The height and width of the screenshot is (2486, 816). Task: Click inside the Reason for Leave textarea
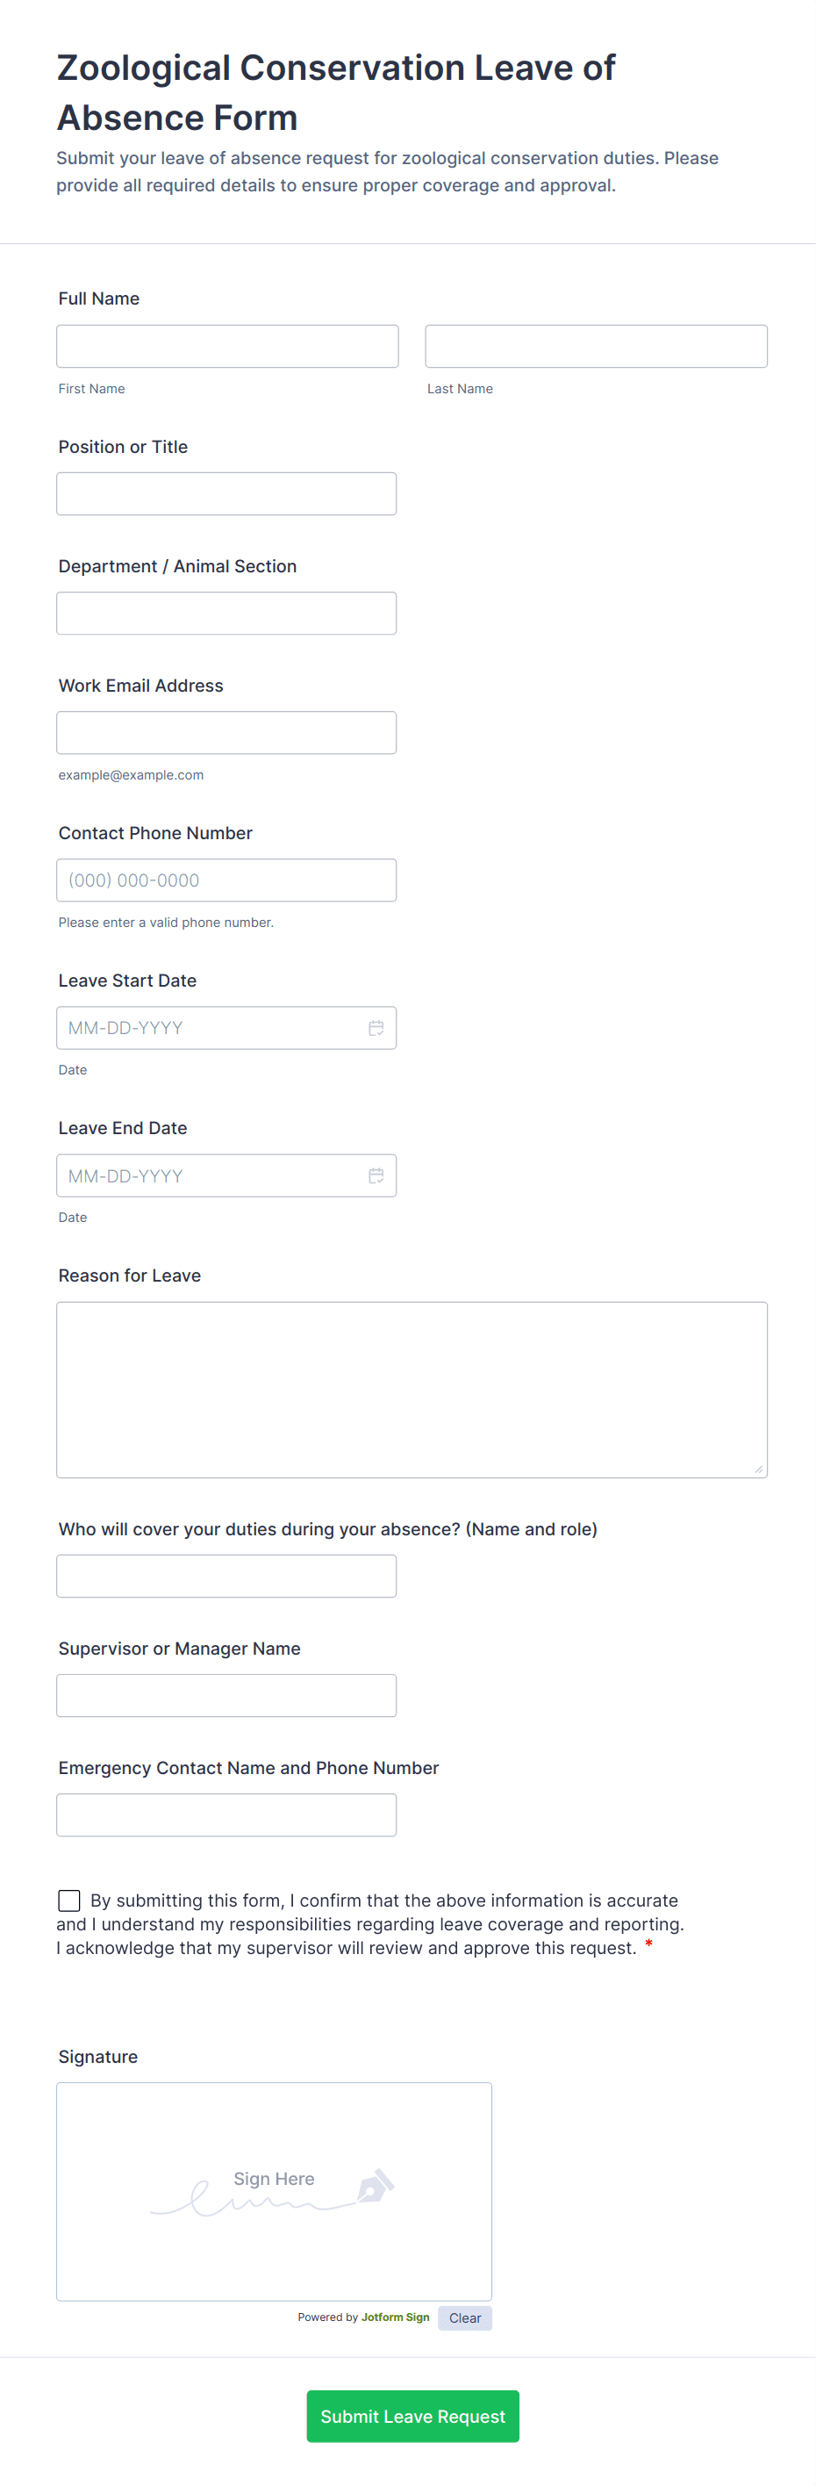point(412,1390)
